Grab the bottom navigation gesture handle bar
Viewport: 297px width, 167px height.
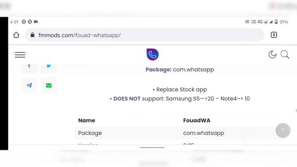[x=153, y=148]
